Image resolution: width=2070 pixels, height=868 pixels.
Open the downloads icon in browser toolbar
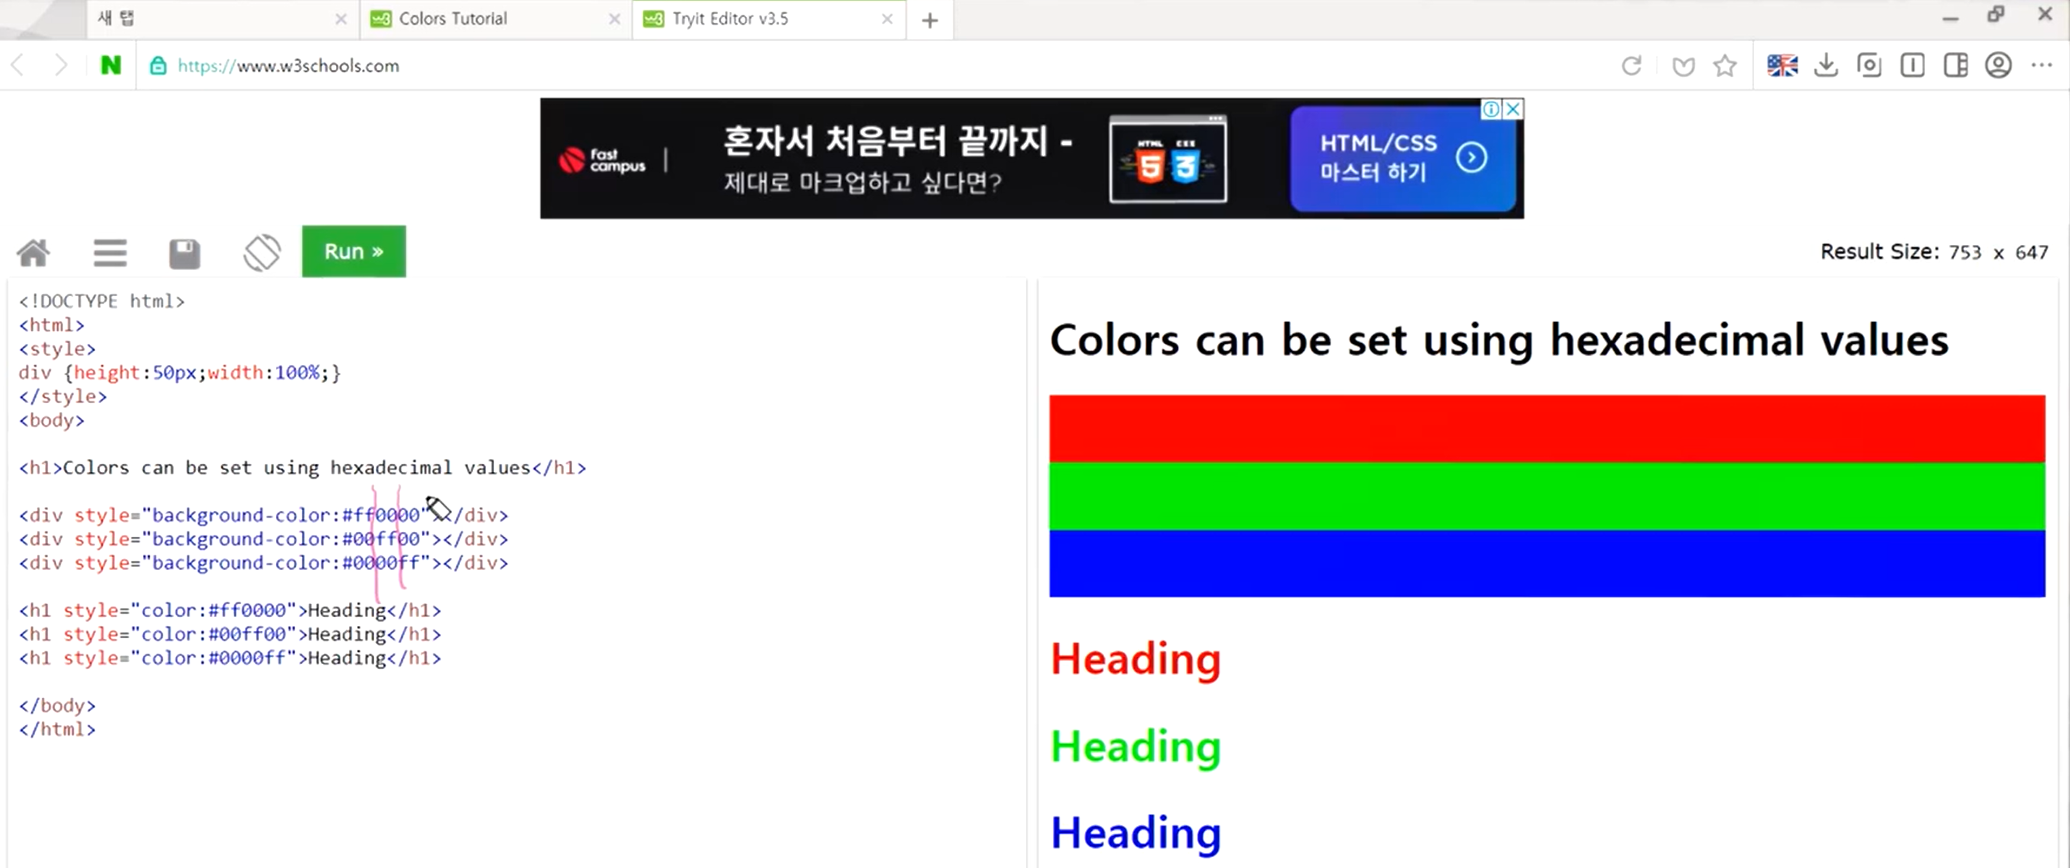tap(1826, 65)
